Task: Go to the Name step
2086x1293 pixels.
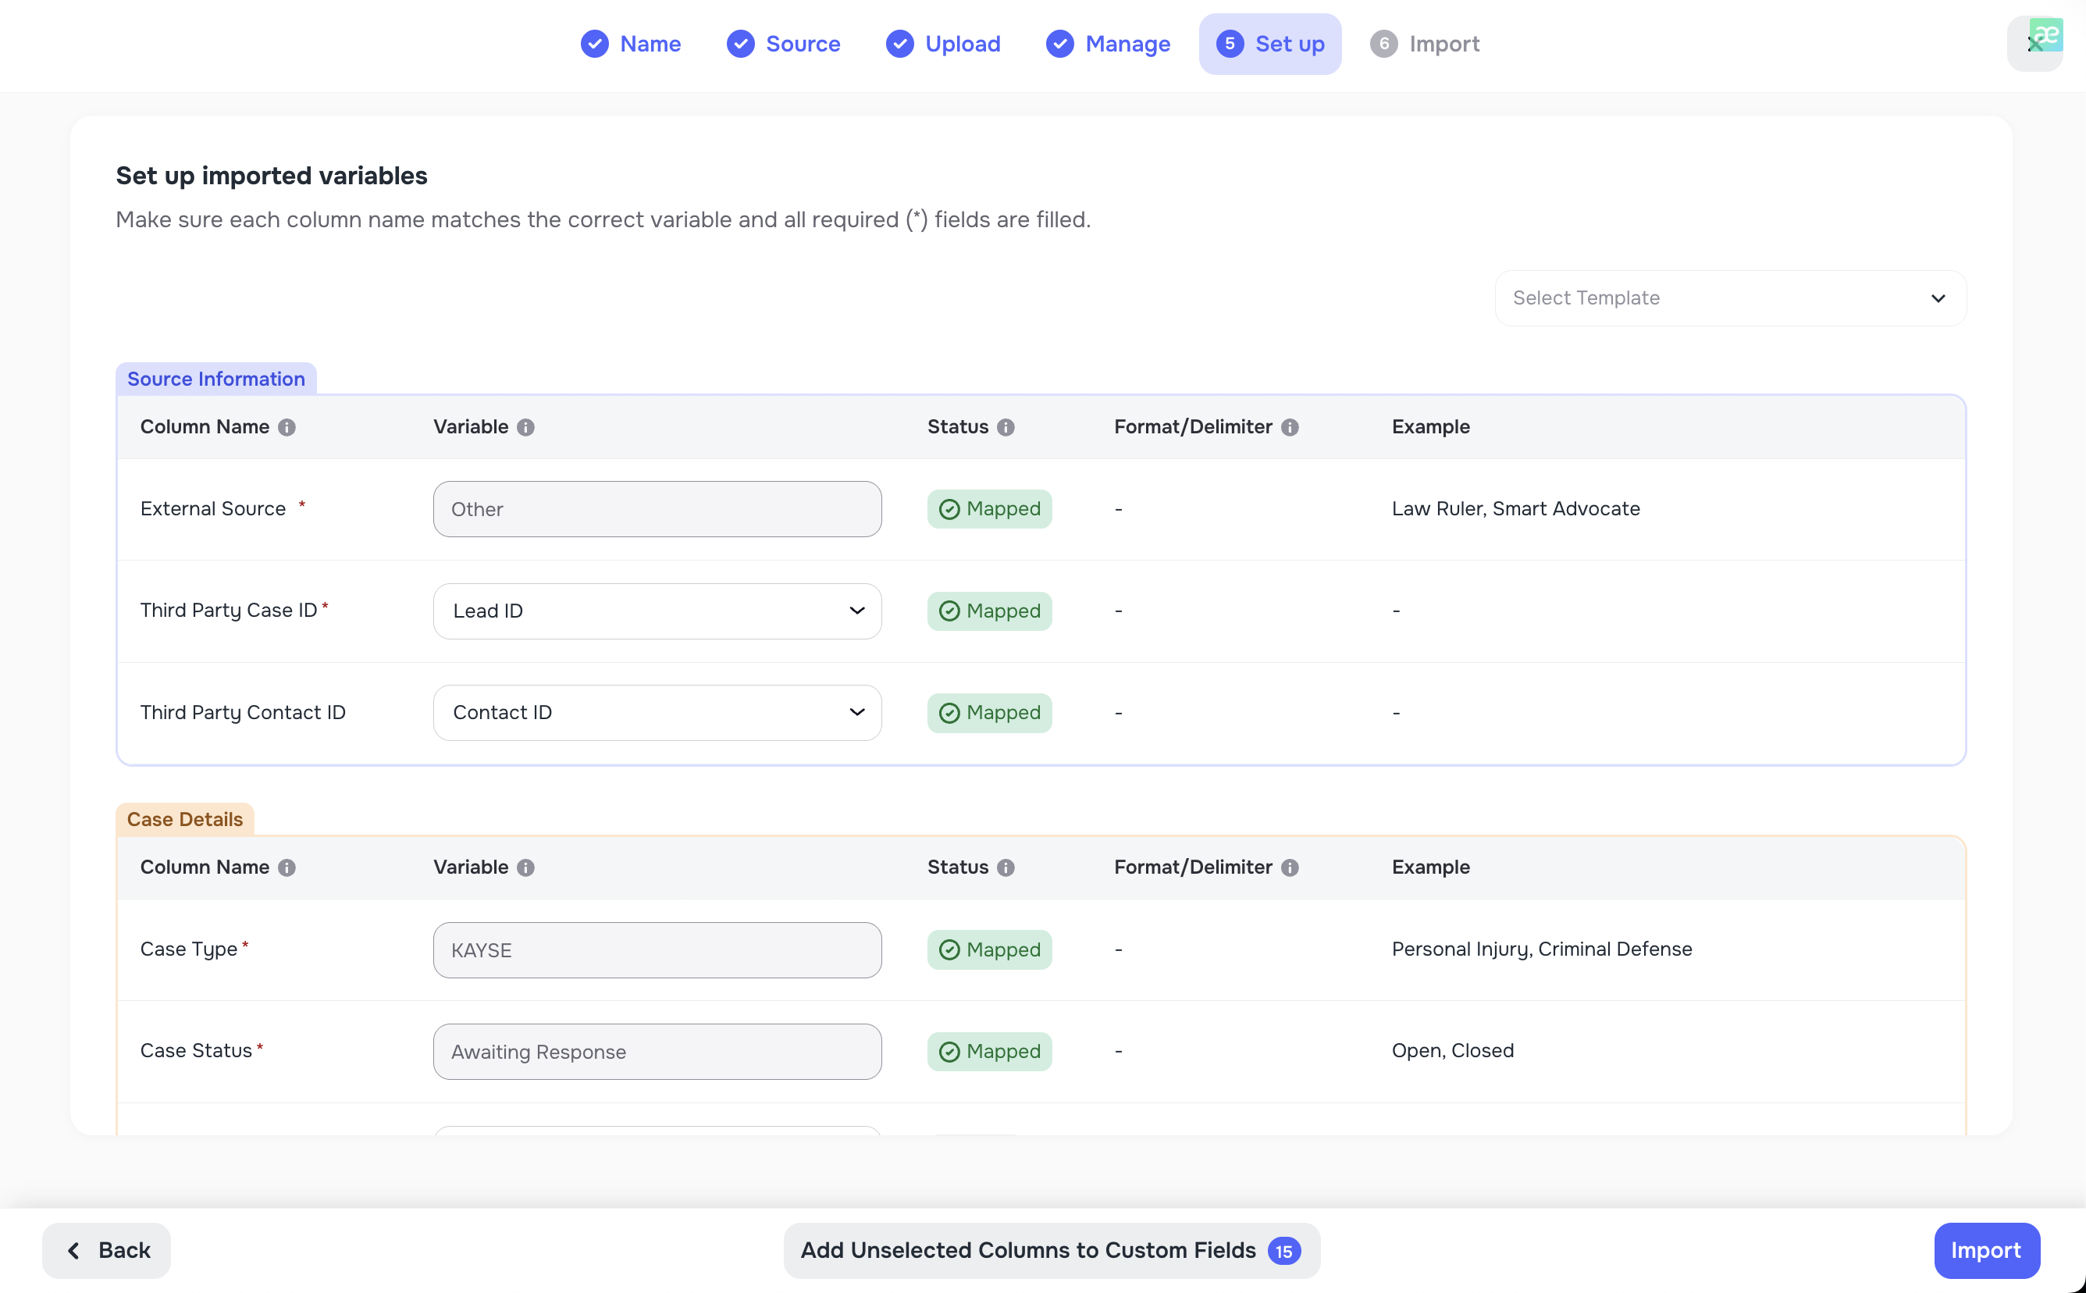Action: pos(631,44)
